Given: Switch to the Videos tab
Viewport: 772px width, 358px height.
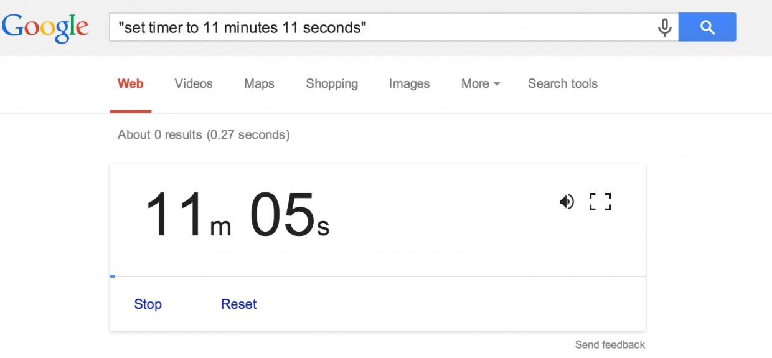Looking at the screenshot, I should tap(194, 83).
